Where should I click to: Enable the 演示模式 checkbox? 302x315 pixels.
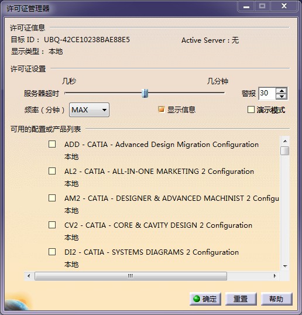(251, 109)
